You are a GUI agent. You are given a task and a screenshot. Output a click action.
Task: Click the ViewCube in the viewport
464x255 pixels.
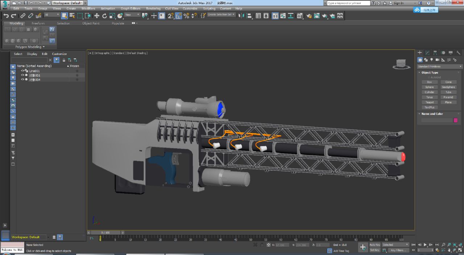click(x=401, y=64)
